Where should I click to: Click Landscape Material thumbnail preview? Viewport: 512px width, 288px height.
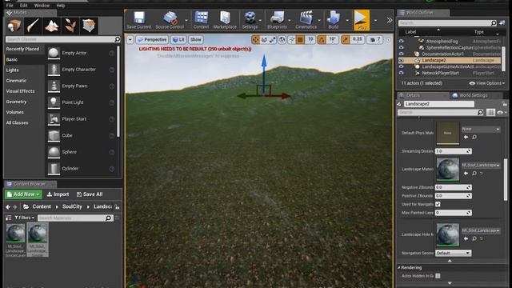(448, 169)
